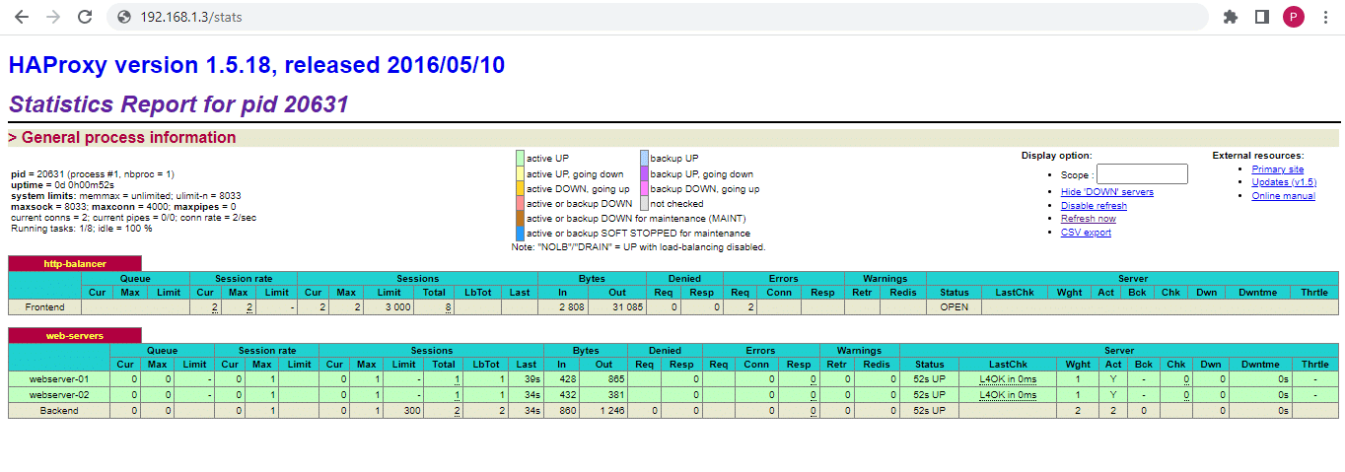Click the SOFT STOPPED for maintenance blue swatch

coord(520,234)
